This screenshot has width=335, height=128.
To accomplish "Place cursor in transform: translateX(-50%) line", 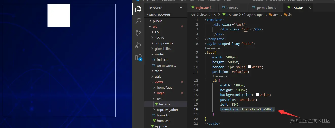I will (x=247, y=109).
